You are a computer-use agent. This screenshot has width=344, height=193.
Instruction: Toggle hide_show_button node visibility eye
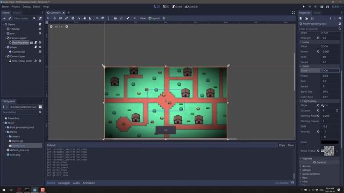pyautogui.click(x=40, y=61)
